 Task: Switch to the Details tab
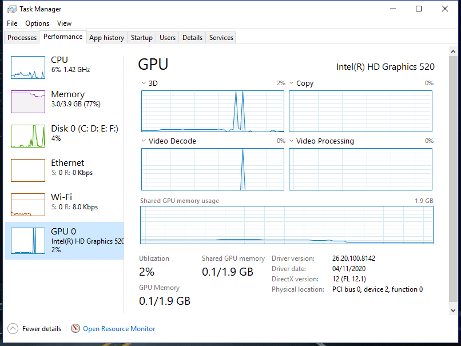coord(192,38)
